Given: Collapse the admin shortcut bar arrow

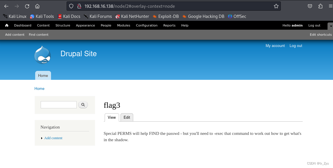Looking at the screenshot, I should [330, 26].
